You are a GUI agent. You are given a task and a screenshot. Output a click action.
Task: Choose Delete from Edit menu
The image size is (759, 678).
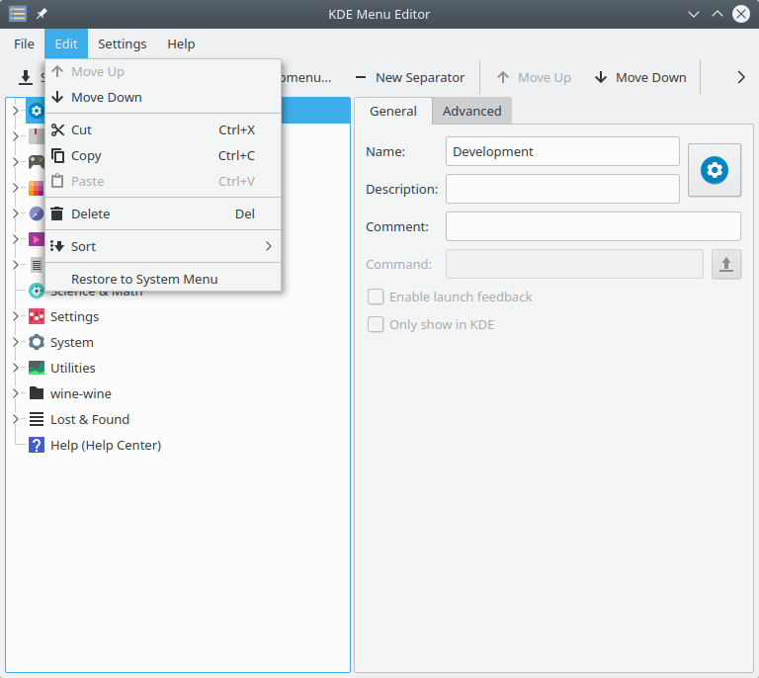click(163, 213)
